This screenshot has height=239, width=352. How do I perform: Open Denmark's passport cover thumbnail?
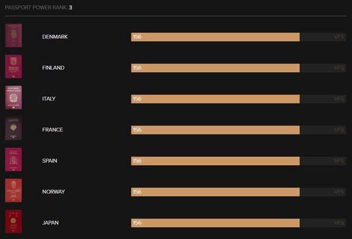(x=13, y=35)
